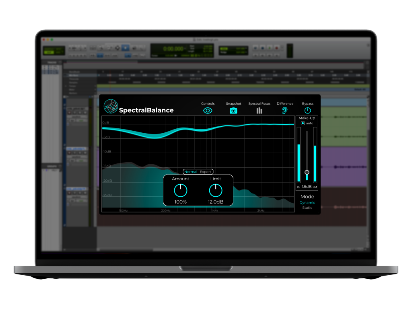This screenshot has width=412, height=309.
Task: Enable the auto checkbox under Make-Up
Action: click(303, 123)
